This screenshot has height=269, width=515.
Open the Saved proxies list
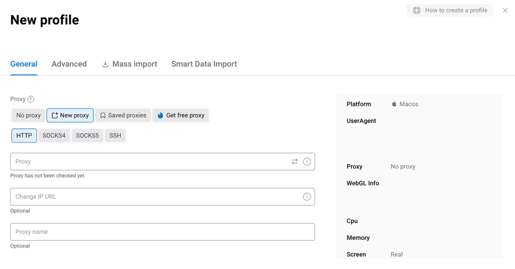tap(123, 115)
